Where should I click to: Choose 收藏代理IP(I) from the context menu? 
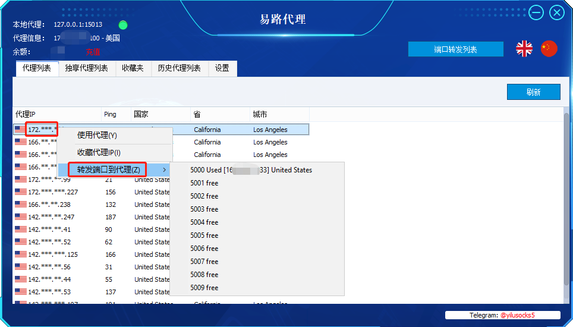click(x=99, y=153)
